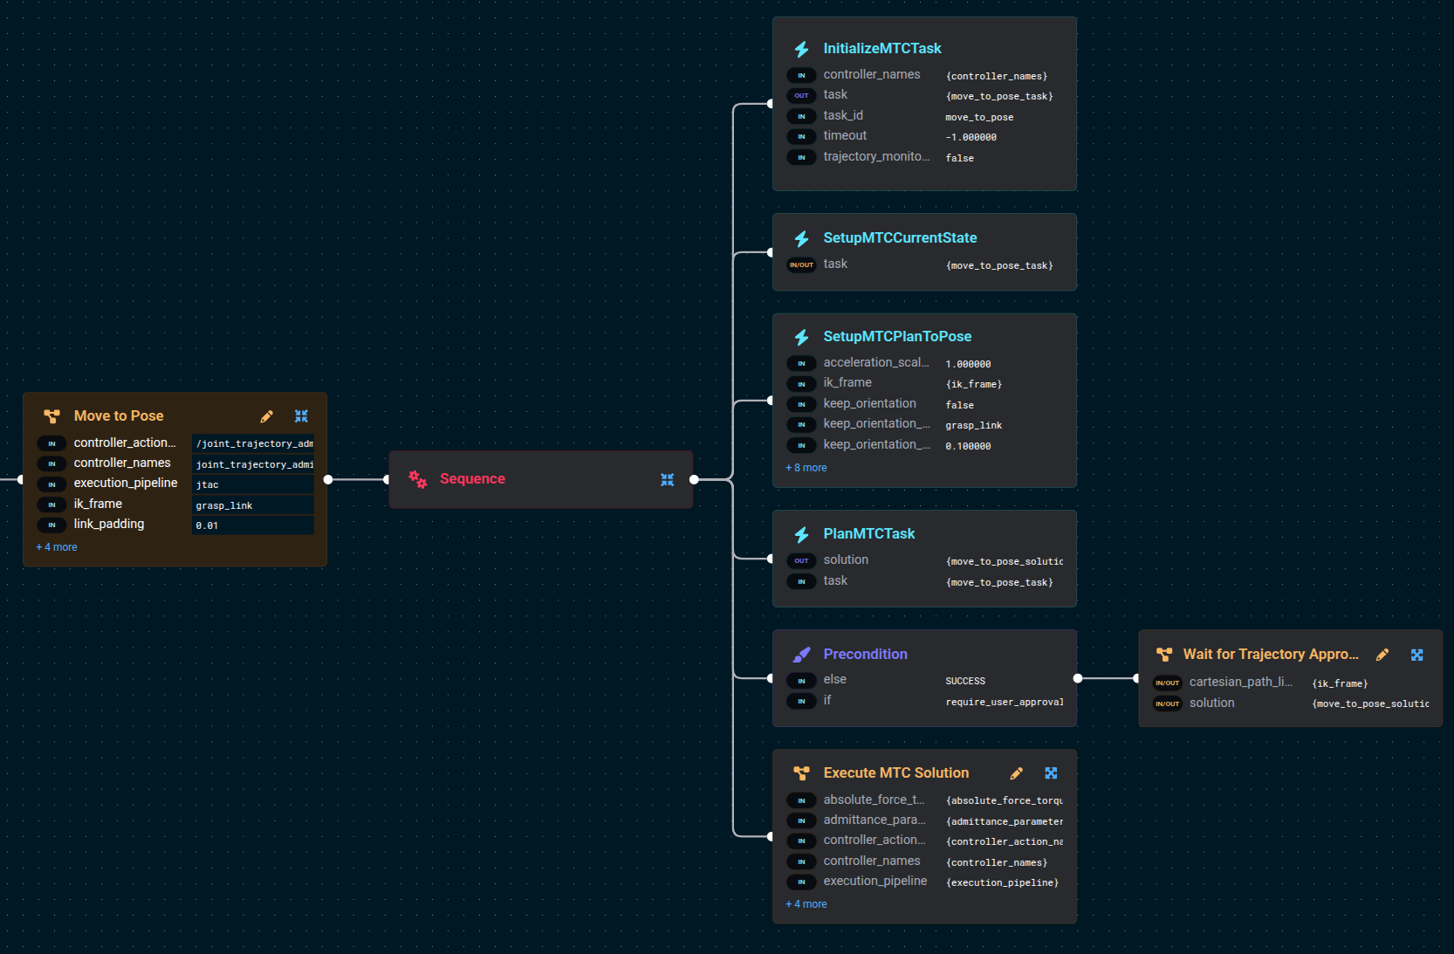Collapse the Sequence node children
Viewport: 1454px width, 954px height.
(667, 479)
